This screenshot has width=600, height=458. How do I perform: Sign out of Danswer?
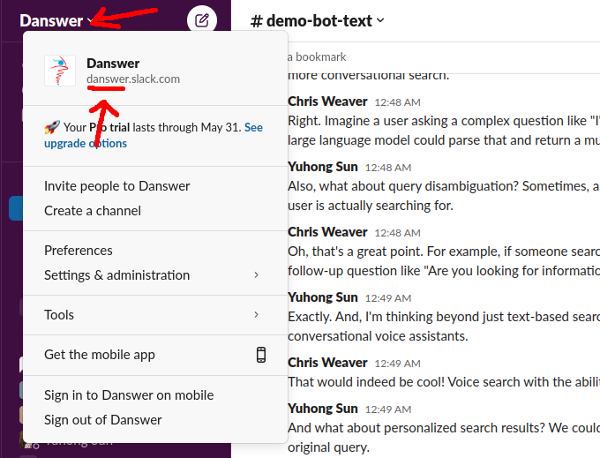click(x=103, y=420)
